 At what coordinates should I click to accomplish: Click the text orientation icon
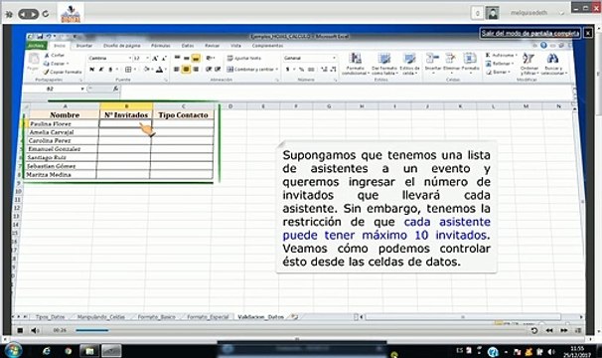click(210, 58)
